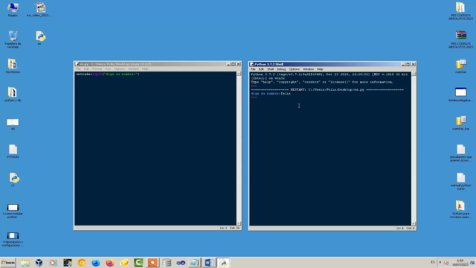Open the Help menu in Python Shell
This screenshot has height=268, width=476.
click(320, 69)
